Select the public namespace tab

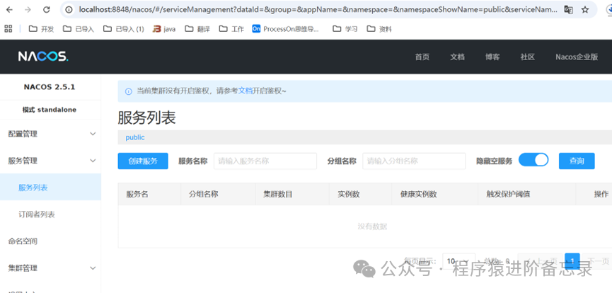pyautogui.click(x=134, y=137)
